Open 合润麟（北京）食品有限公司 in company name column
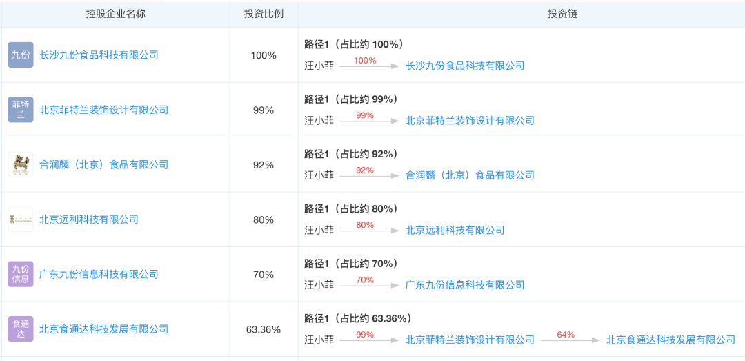Viewport: 745px width, 361px height. pos(103,165)
